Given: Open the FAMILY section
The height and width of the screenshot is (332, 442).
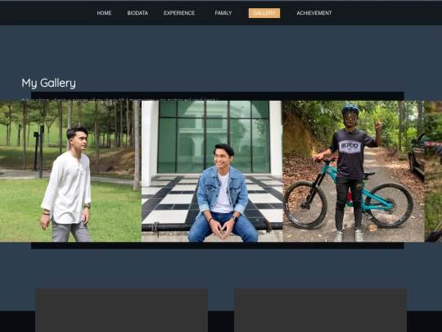Looking at the screenshot, I should click(223, 13).
